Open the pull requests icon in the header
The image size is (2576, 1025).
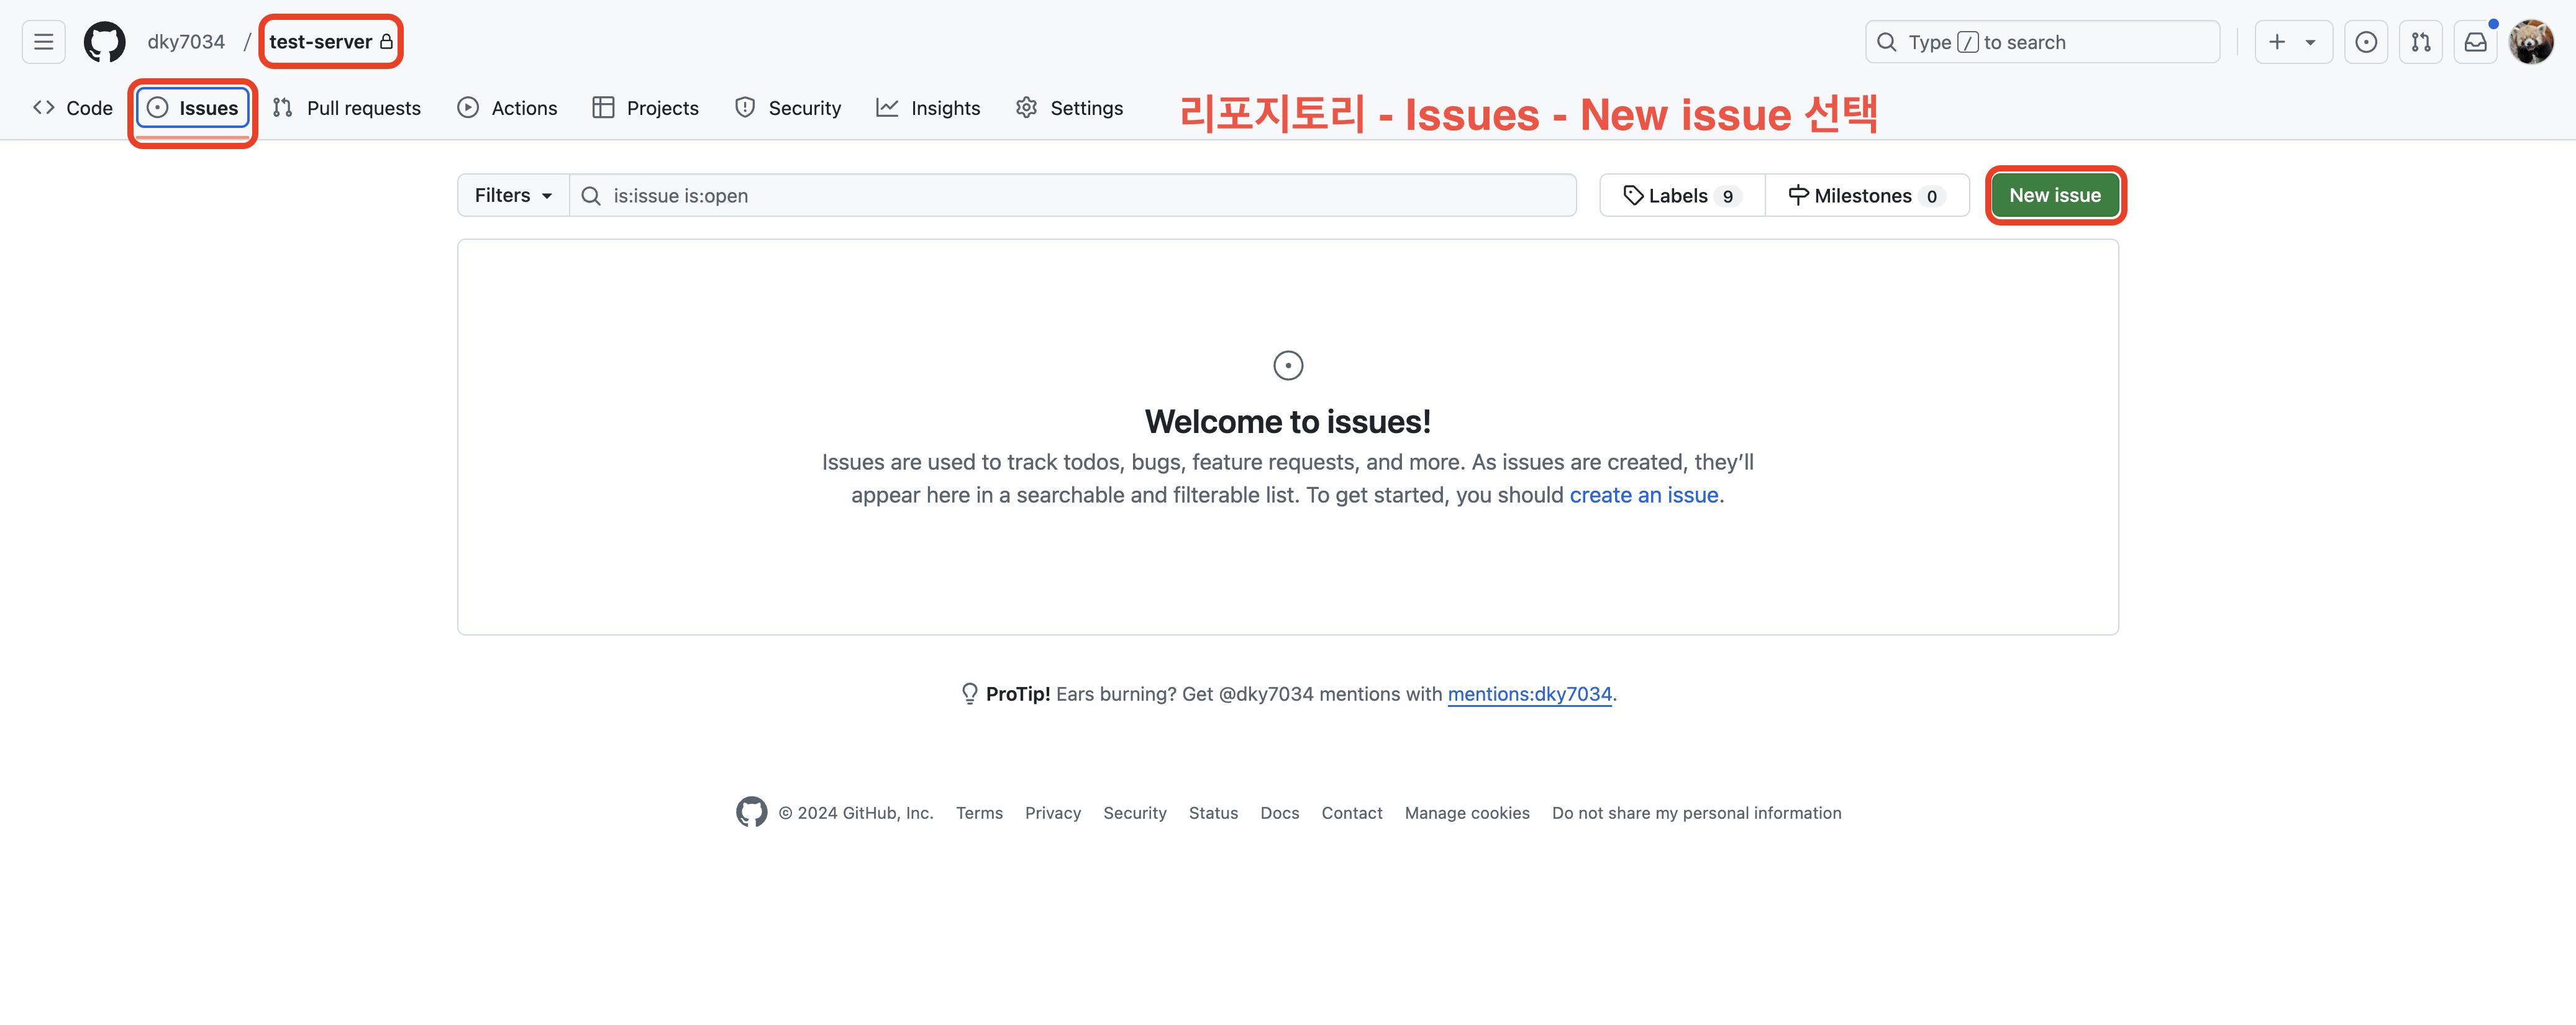click(2420, 42)
